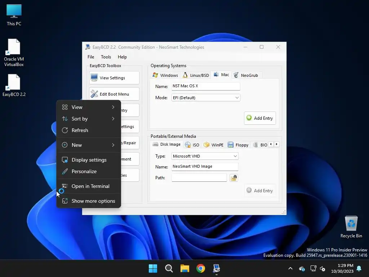Expand Sort by submenu in context menu

[89, 119]
